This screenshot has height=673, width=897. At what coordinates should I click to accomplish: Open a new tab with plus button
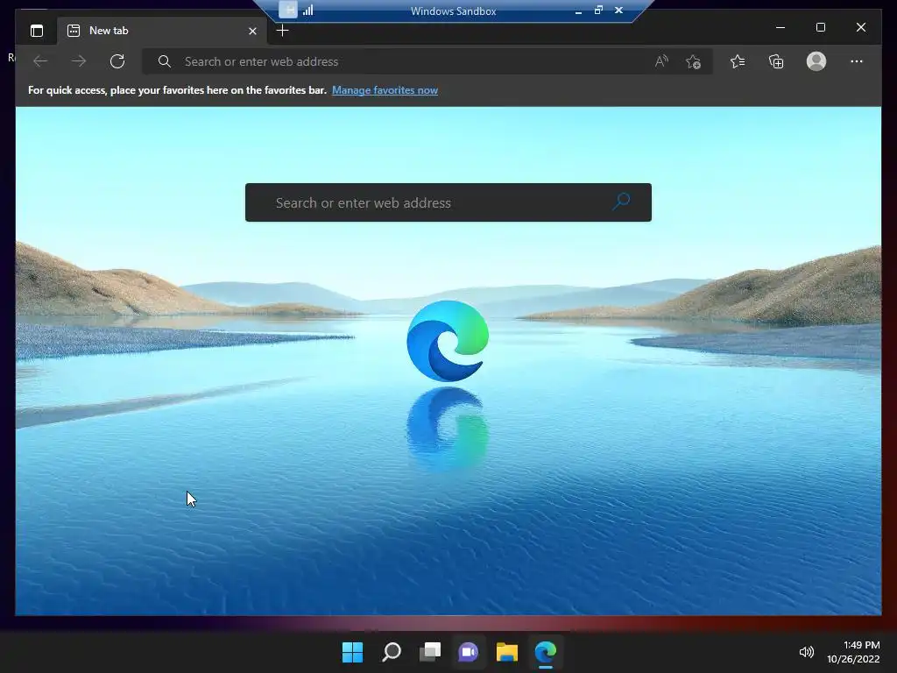click(282, 31)
